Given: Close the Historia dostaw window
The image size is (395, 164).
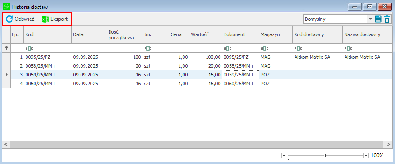Looking at the screenshot, I should (x=384, y=7).
